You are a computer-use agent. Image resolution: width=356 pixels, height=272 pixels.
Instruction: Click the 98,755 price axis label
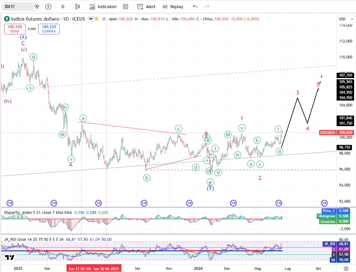(x=345, y=147)
